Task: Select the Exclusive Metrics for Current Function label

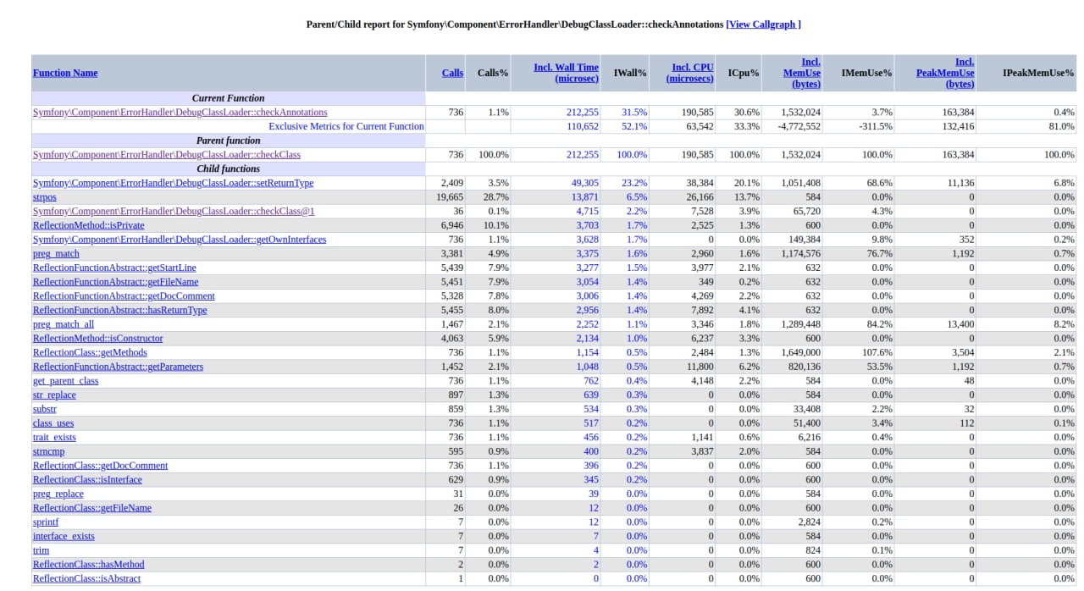Action: coord(346,127)
